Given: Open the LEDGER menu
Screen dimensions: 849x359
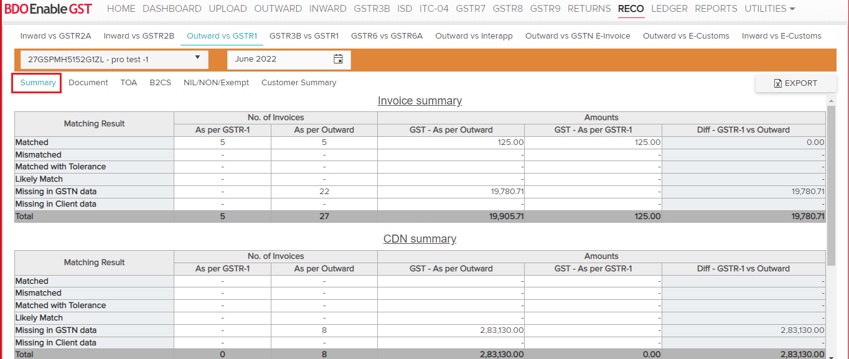Looking at the screenshot, I should [x=669, y=9].
